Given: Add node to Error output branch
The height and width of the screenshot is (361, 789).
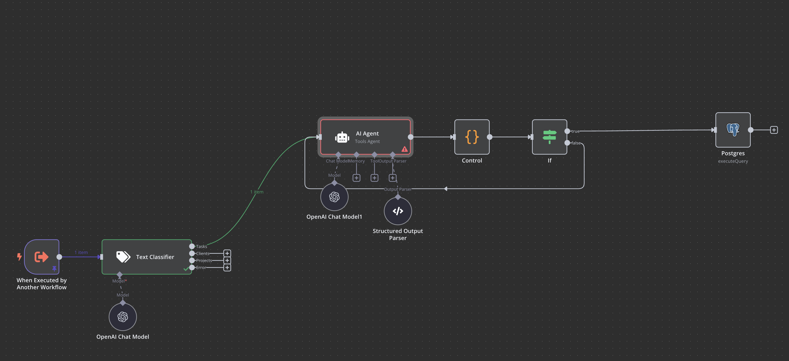Looking at the screenshot, I should point(227,267).
